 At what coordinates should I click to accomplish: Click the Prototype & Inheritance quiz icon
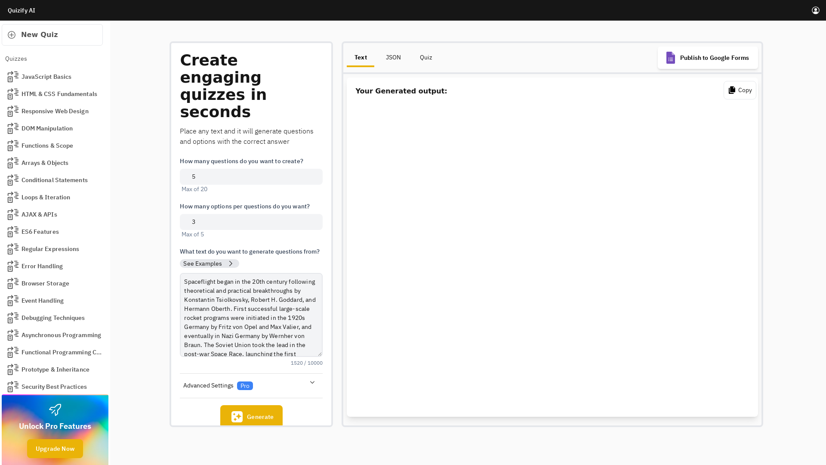click(13, 369)
